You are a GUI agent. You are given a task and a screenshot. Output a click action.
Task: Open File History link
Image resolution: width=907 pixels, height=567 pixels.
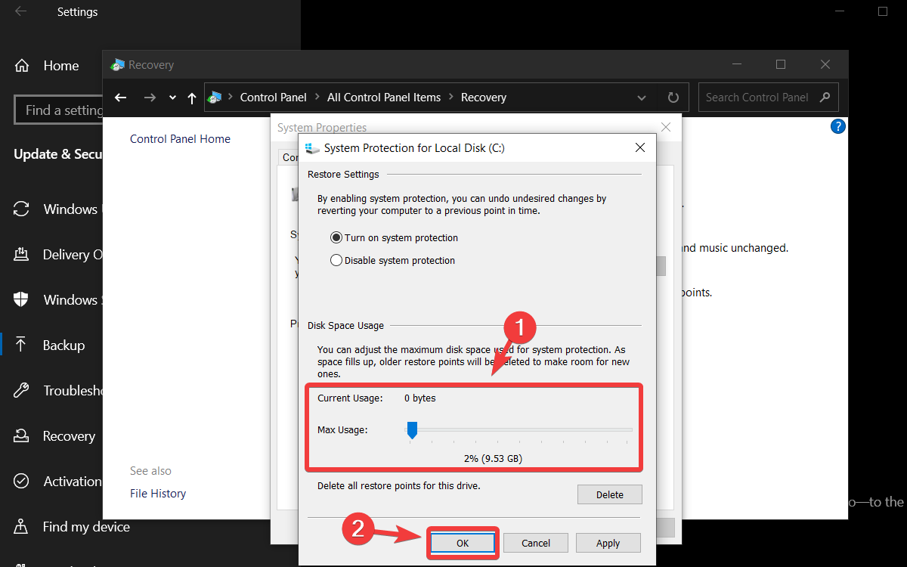pyautogui.click(x=158, y=494)
